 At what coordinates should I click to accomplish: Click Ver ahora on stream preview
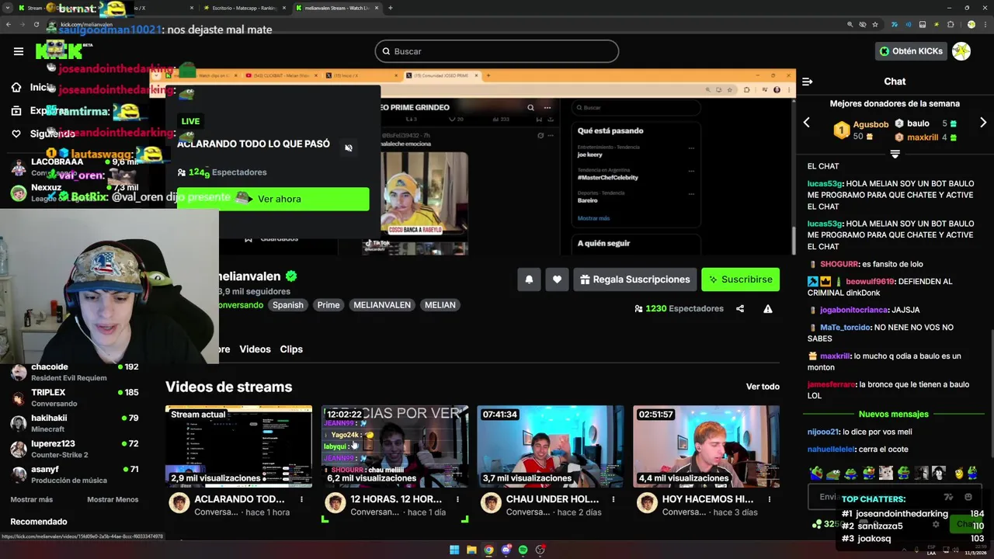click(x=273, y=199)
